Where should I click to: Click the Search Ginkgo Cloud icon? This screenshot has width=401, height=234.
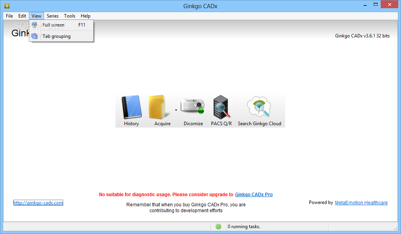[x=259, y=106]
